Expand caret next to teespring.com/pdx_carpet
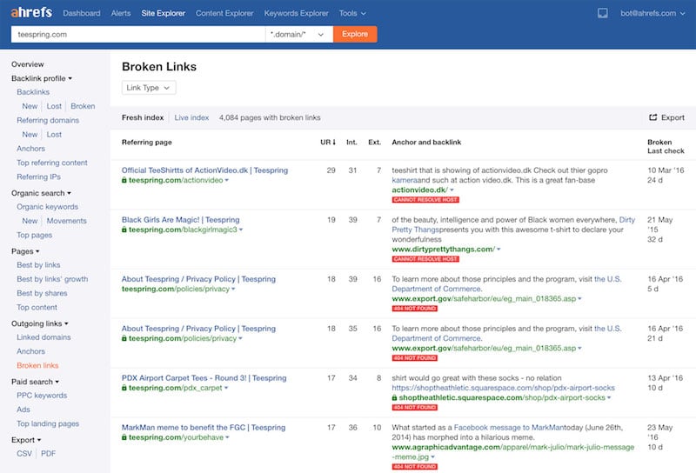Viewport: 696px width, 473px height. coord(226,389)
